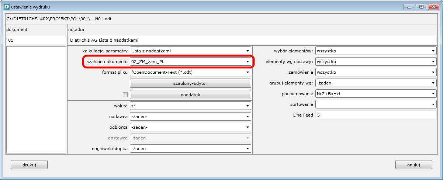The height and width of the screenshot is (180, 443).
Task: Open the nagłówek/stopka dropdown
Action: tap(190, 149)
